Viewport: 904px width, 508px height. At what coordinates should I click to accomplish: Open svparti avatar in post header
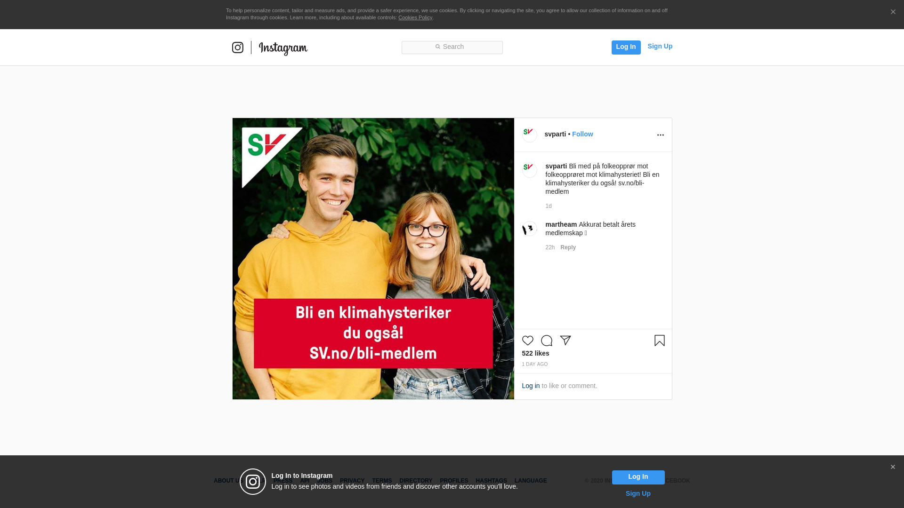530,135
